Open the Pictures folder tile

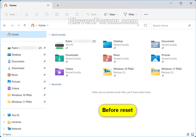coord(164,58)
